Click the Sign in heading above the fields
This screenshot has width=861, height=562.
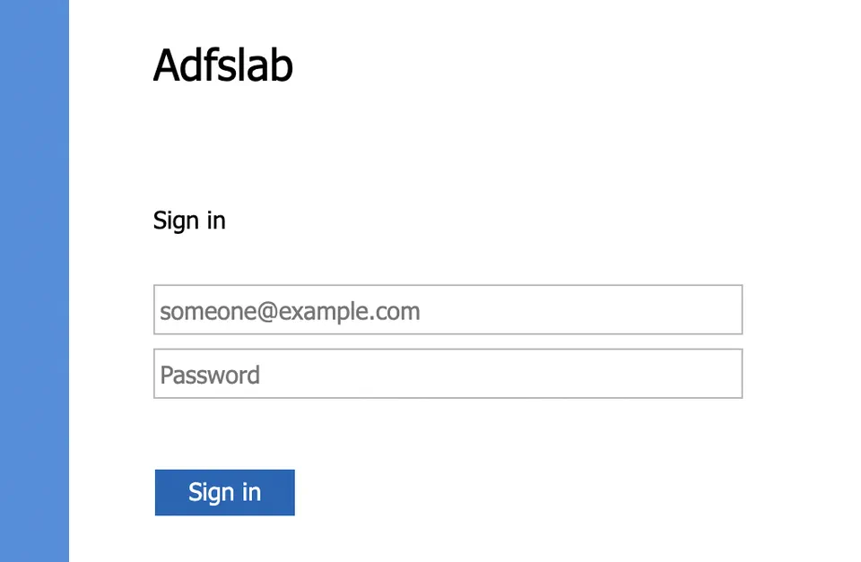pyautogui.click(x=189, y=221)
